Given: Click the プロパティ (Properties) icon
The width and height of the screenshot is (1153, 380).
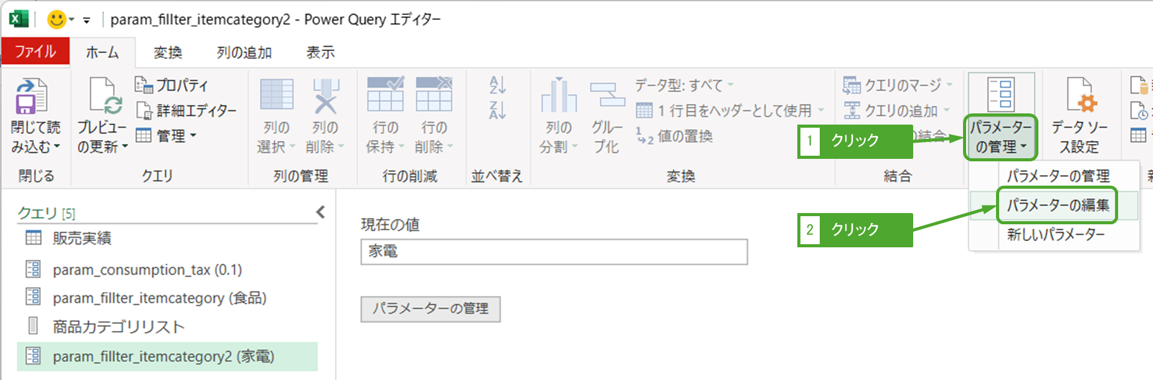Looking at the screenshot, I should 144,85.
